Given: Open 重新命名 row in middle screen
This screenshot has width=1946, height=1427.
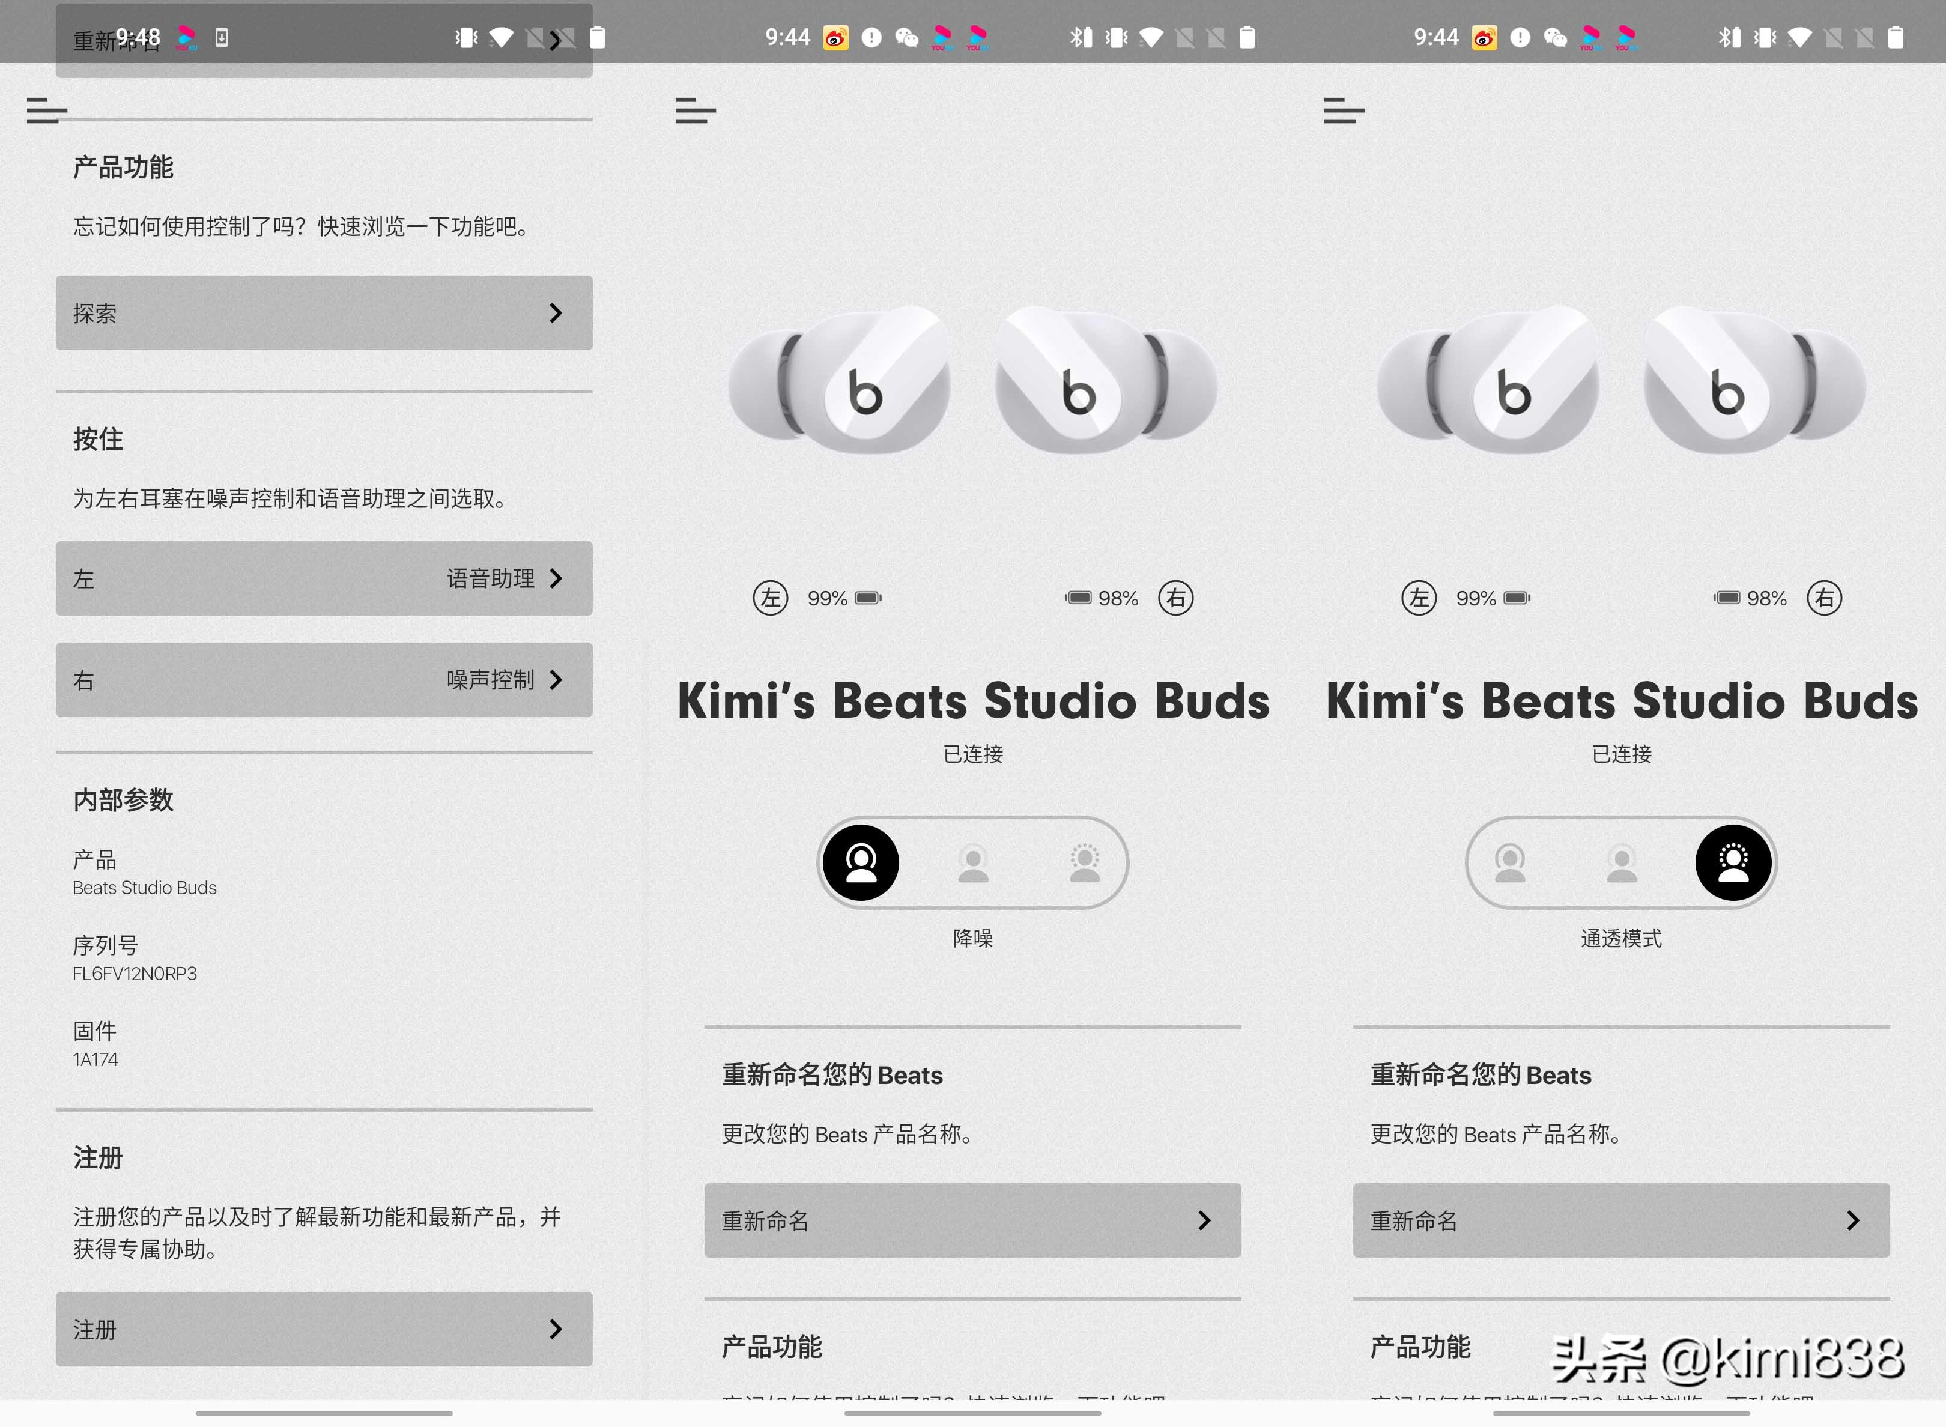Looking at the screenshot, I should point(972,1220).
